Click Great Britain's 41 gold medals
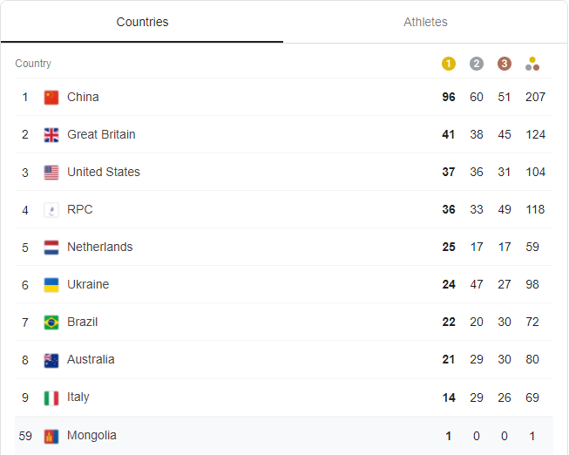This screenshot has height=455, width=569. [449, 135]
